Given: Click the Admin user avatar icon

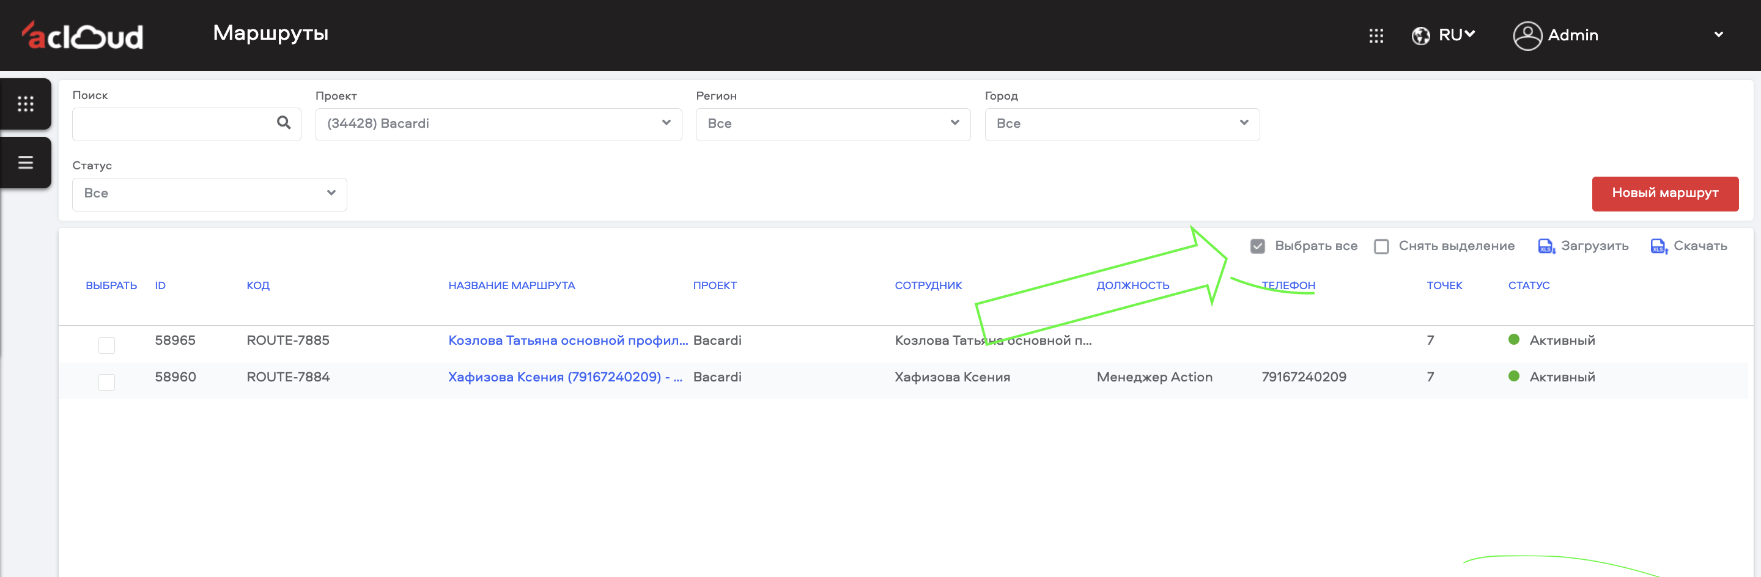Looking at the screenshot, I should point(1527,35).
